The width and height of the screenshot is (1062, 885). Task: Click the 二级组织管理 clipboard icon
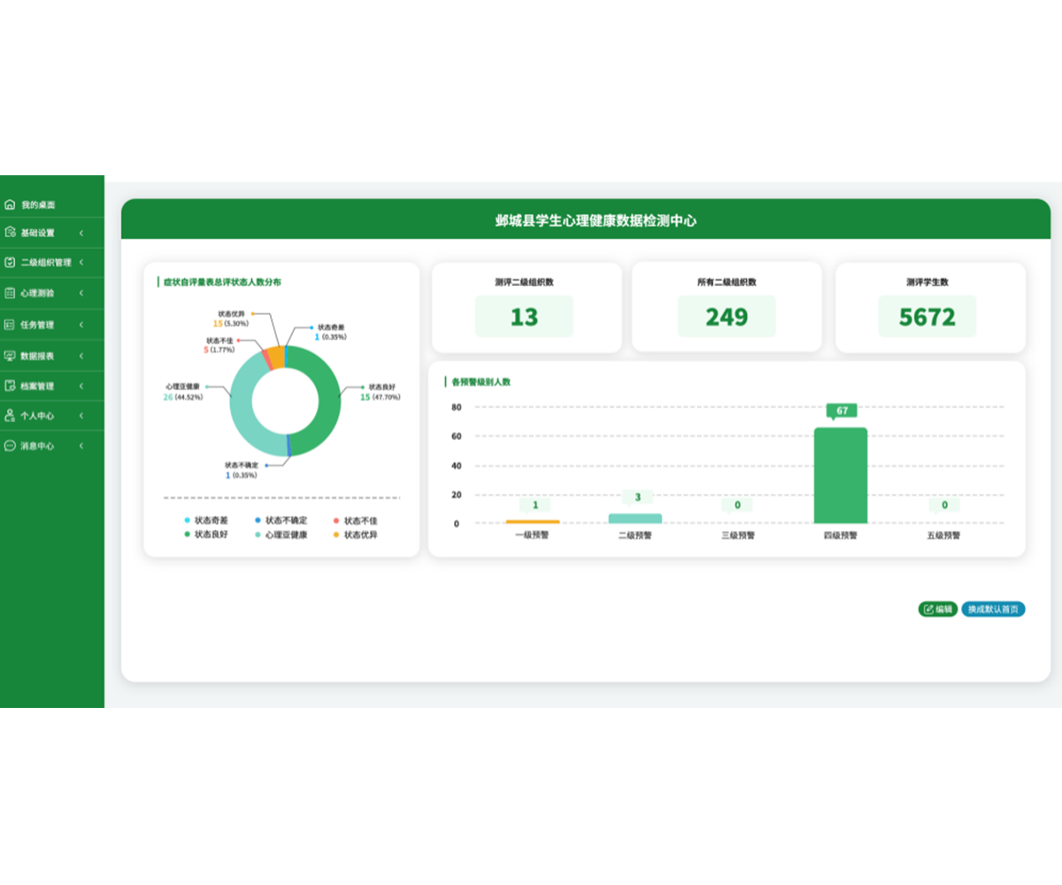tap(10, 263)
